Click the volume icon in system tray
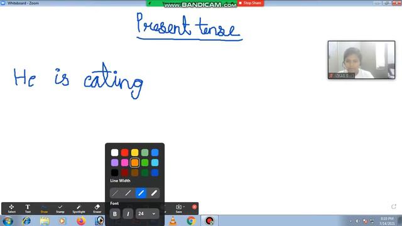Image resolution: width=402 pixels, height=226 pixels. click(357, 221)
